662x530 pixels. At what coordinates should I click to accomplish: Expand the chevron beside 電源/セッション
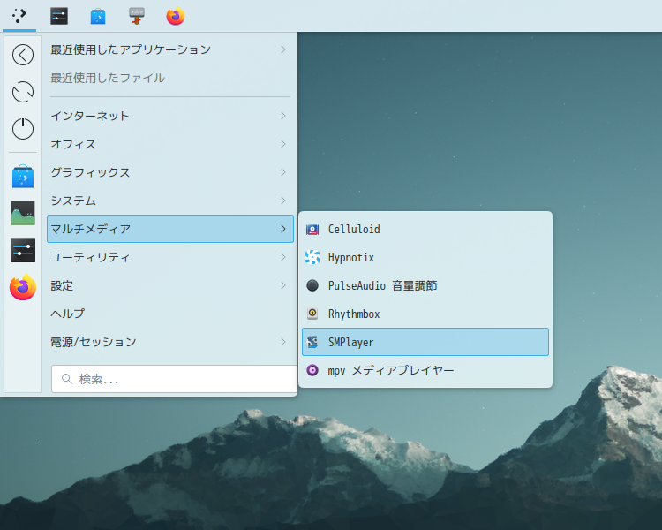283,342
